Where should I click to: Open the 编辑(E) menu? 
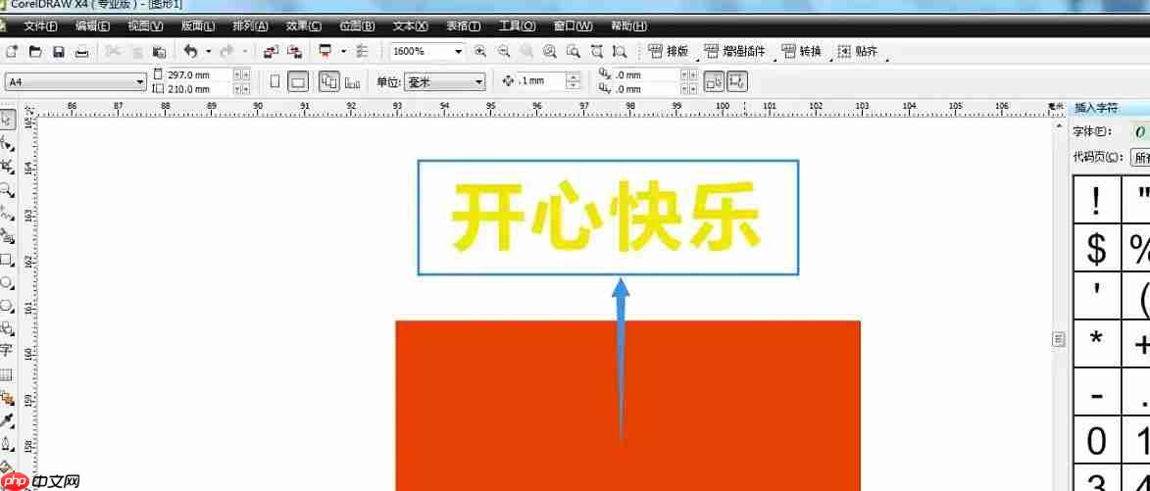tap(92, 26)
